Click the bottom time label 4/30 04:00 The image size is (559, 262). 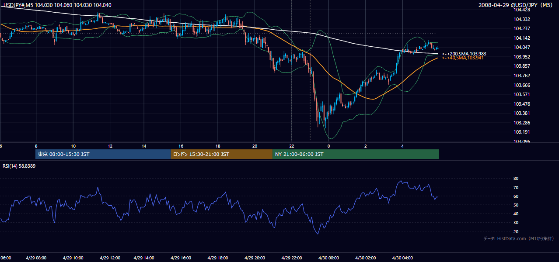402,258
